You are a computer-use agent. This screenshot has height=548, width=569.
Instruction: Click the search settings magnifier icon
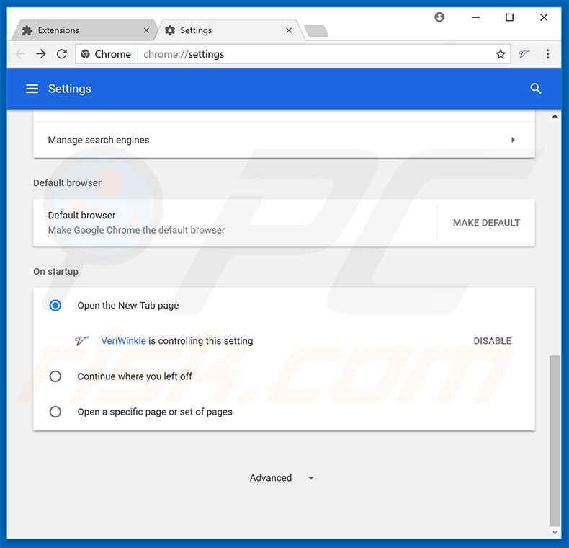536,89
